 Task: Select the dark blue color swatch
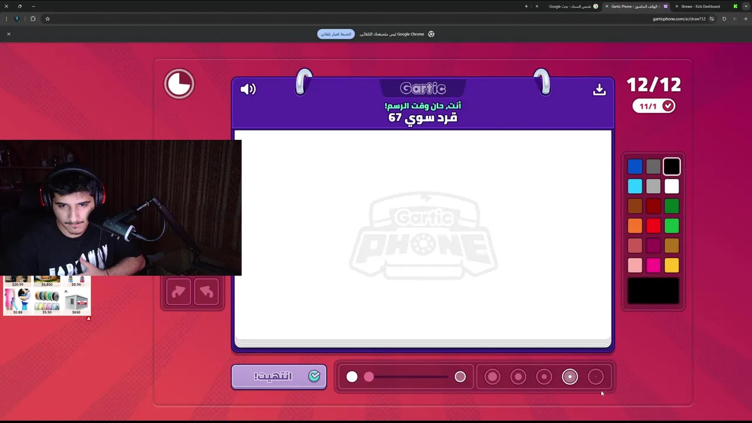pyautogui.click(x=635, y=167)
